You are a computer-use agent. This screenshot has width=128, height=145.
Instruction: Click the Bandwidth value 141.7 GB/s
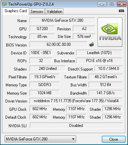[106, 93]
